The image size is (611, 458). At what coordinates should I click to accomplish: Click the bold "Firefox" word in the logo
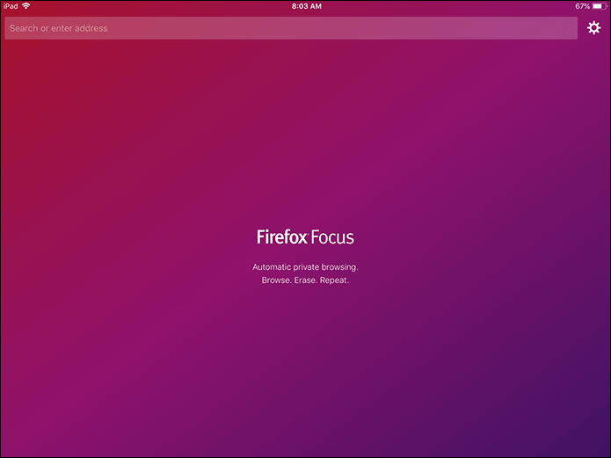[x=280, y=237]
